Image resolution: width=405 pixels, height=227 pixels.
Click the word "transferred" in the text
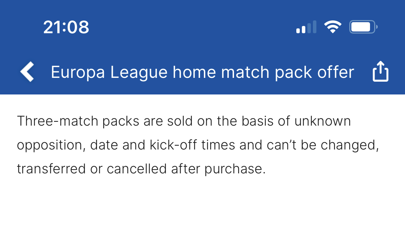[x=51, y=169]
